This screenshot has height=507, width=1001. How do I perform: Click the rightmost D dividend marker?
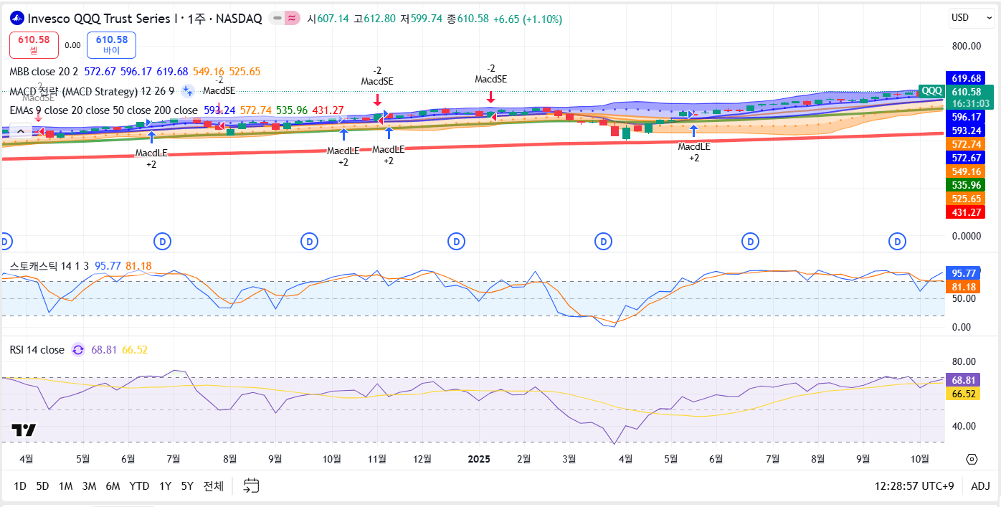pyautogui.click(x=897, y=241)
